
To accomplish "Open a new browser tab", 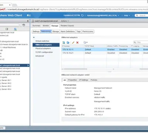I will tap(15, 5).
